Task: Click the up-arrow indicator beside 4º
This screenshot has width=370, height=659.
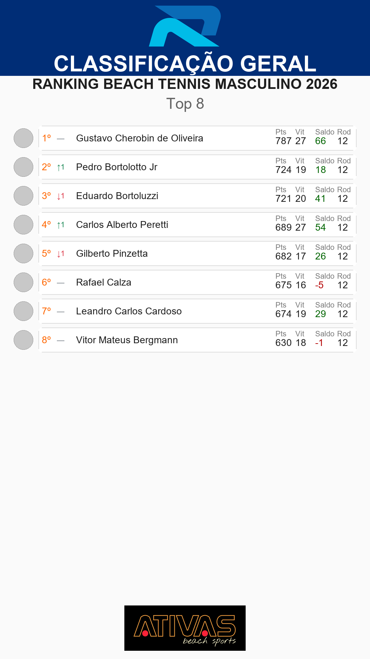Action: click(x=61, y=225)
